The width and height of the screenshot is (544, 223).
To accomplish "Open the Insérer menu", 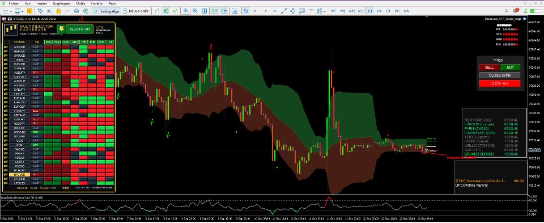I will [41, 3].
